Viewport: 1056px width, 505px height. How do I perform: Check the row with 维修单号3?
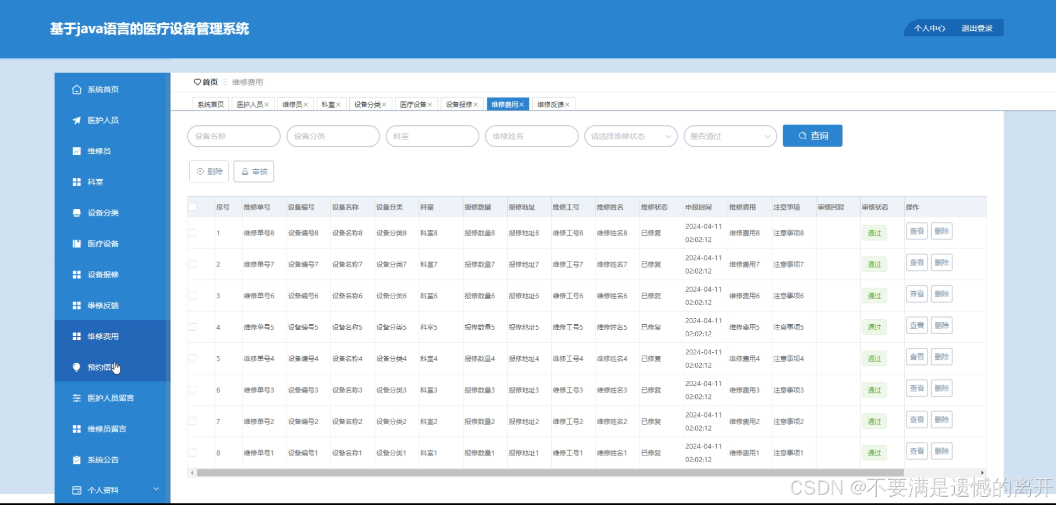193,390
